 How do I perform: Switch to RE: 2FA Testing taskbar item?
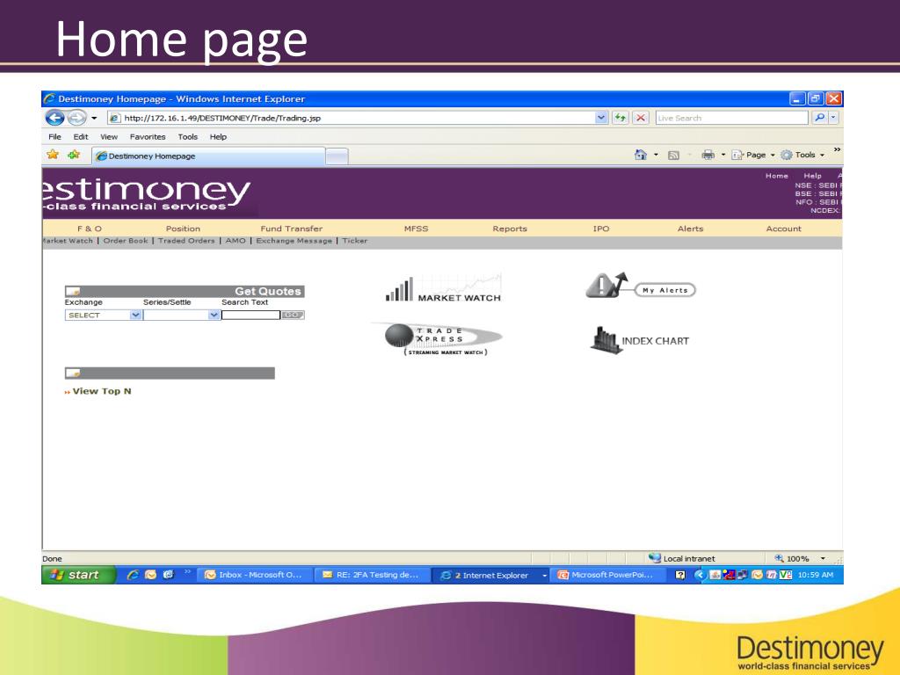pyautogui.click(x=372, y=575)
